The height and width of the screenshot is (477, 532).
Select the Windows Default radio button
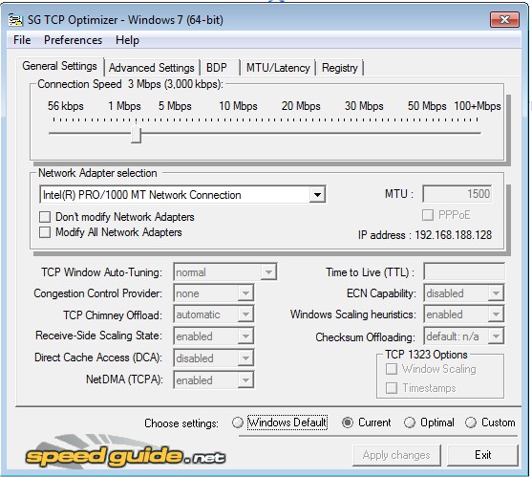point(238,423)
